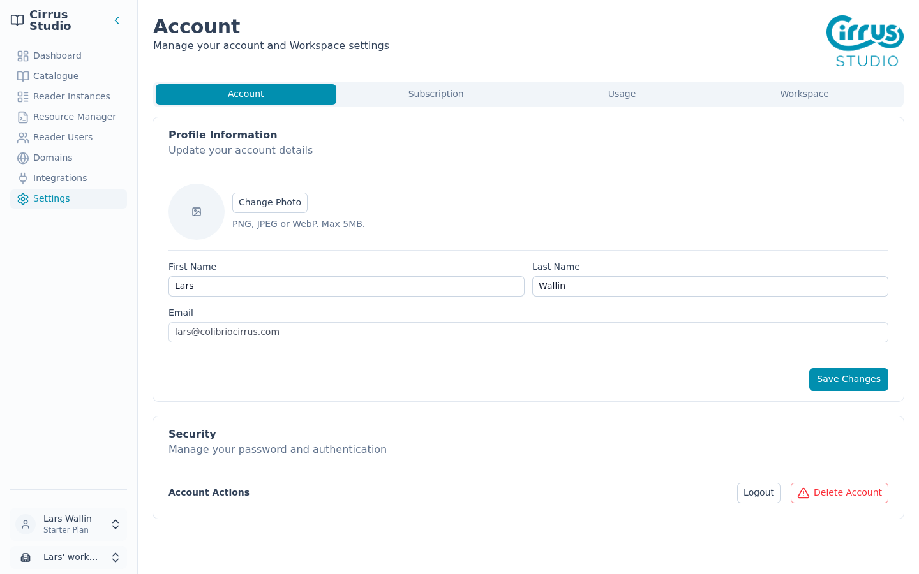
Task: Click the workspace building icon at bottom
Action: point(26,557)
